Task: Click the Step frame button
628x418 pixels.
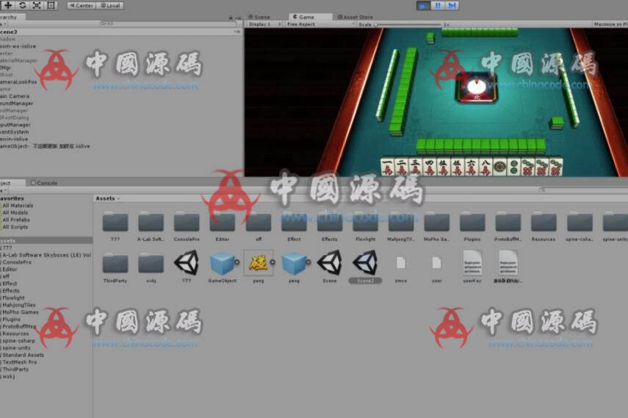Action: 452,6
